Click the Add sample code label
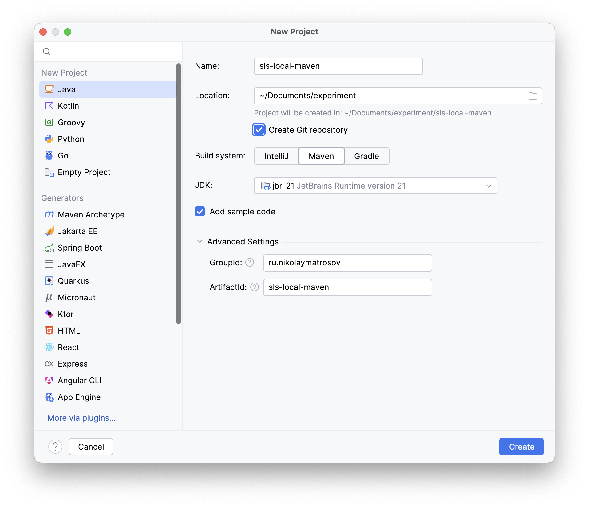This screenshot has width=589, height=508. click(x=242, y=211)
